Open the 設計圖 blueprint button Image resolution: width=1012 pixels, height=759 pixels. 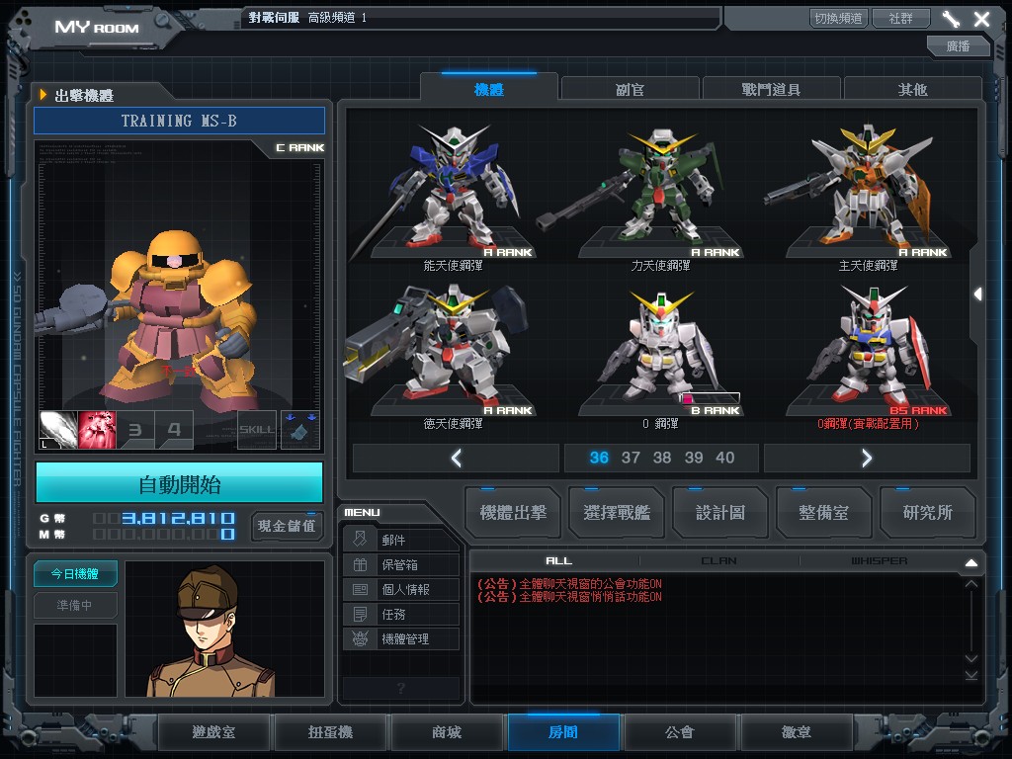[720, 513]
